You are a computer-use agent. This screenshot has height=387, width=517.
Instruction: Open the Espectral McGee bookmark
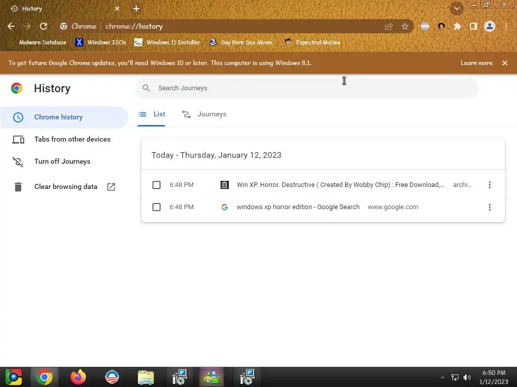[x=312, y=42]
